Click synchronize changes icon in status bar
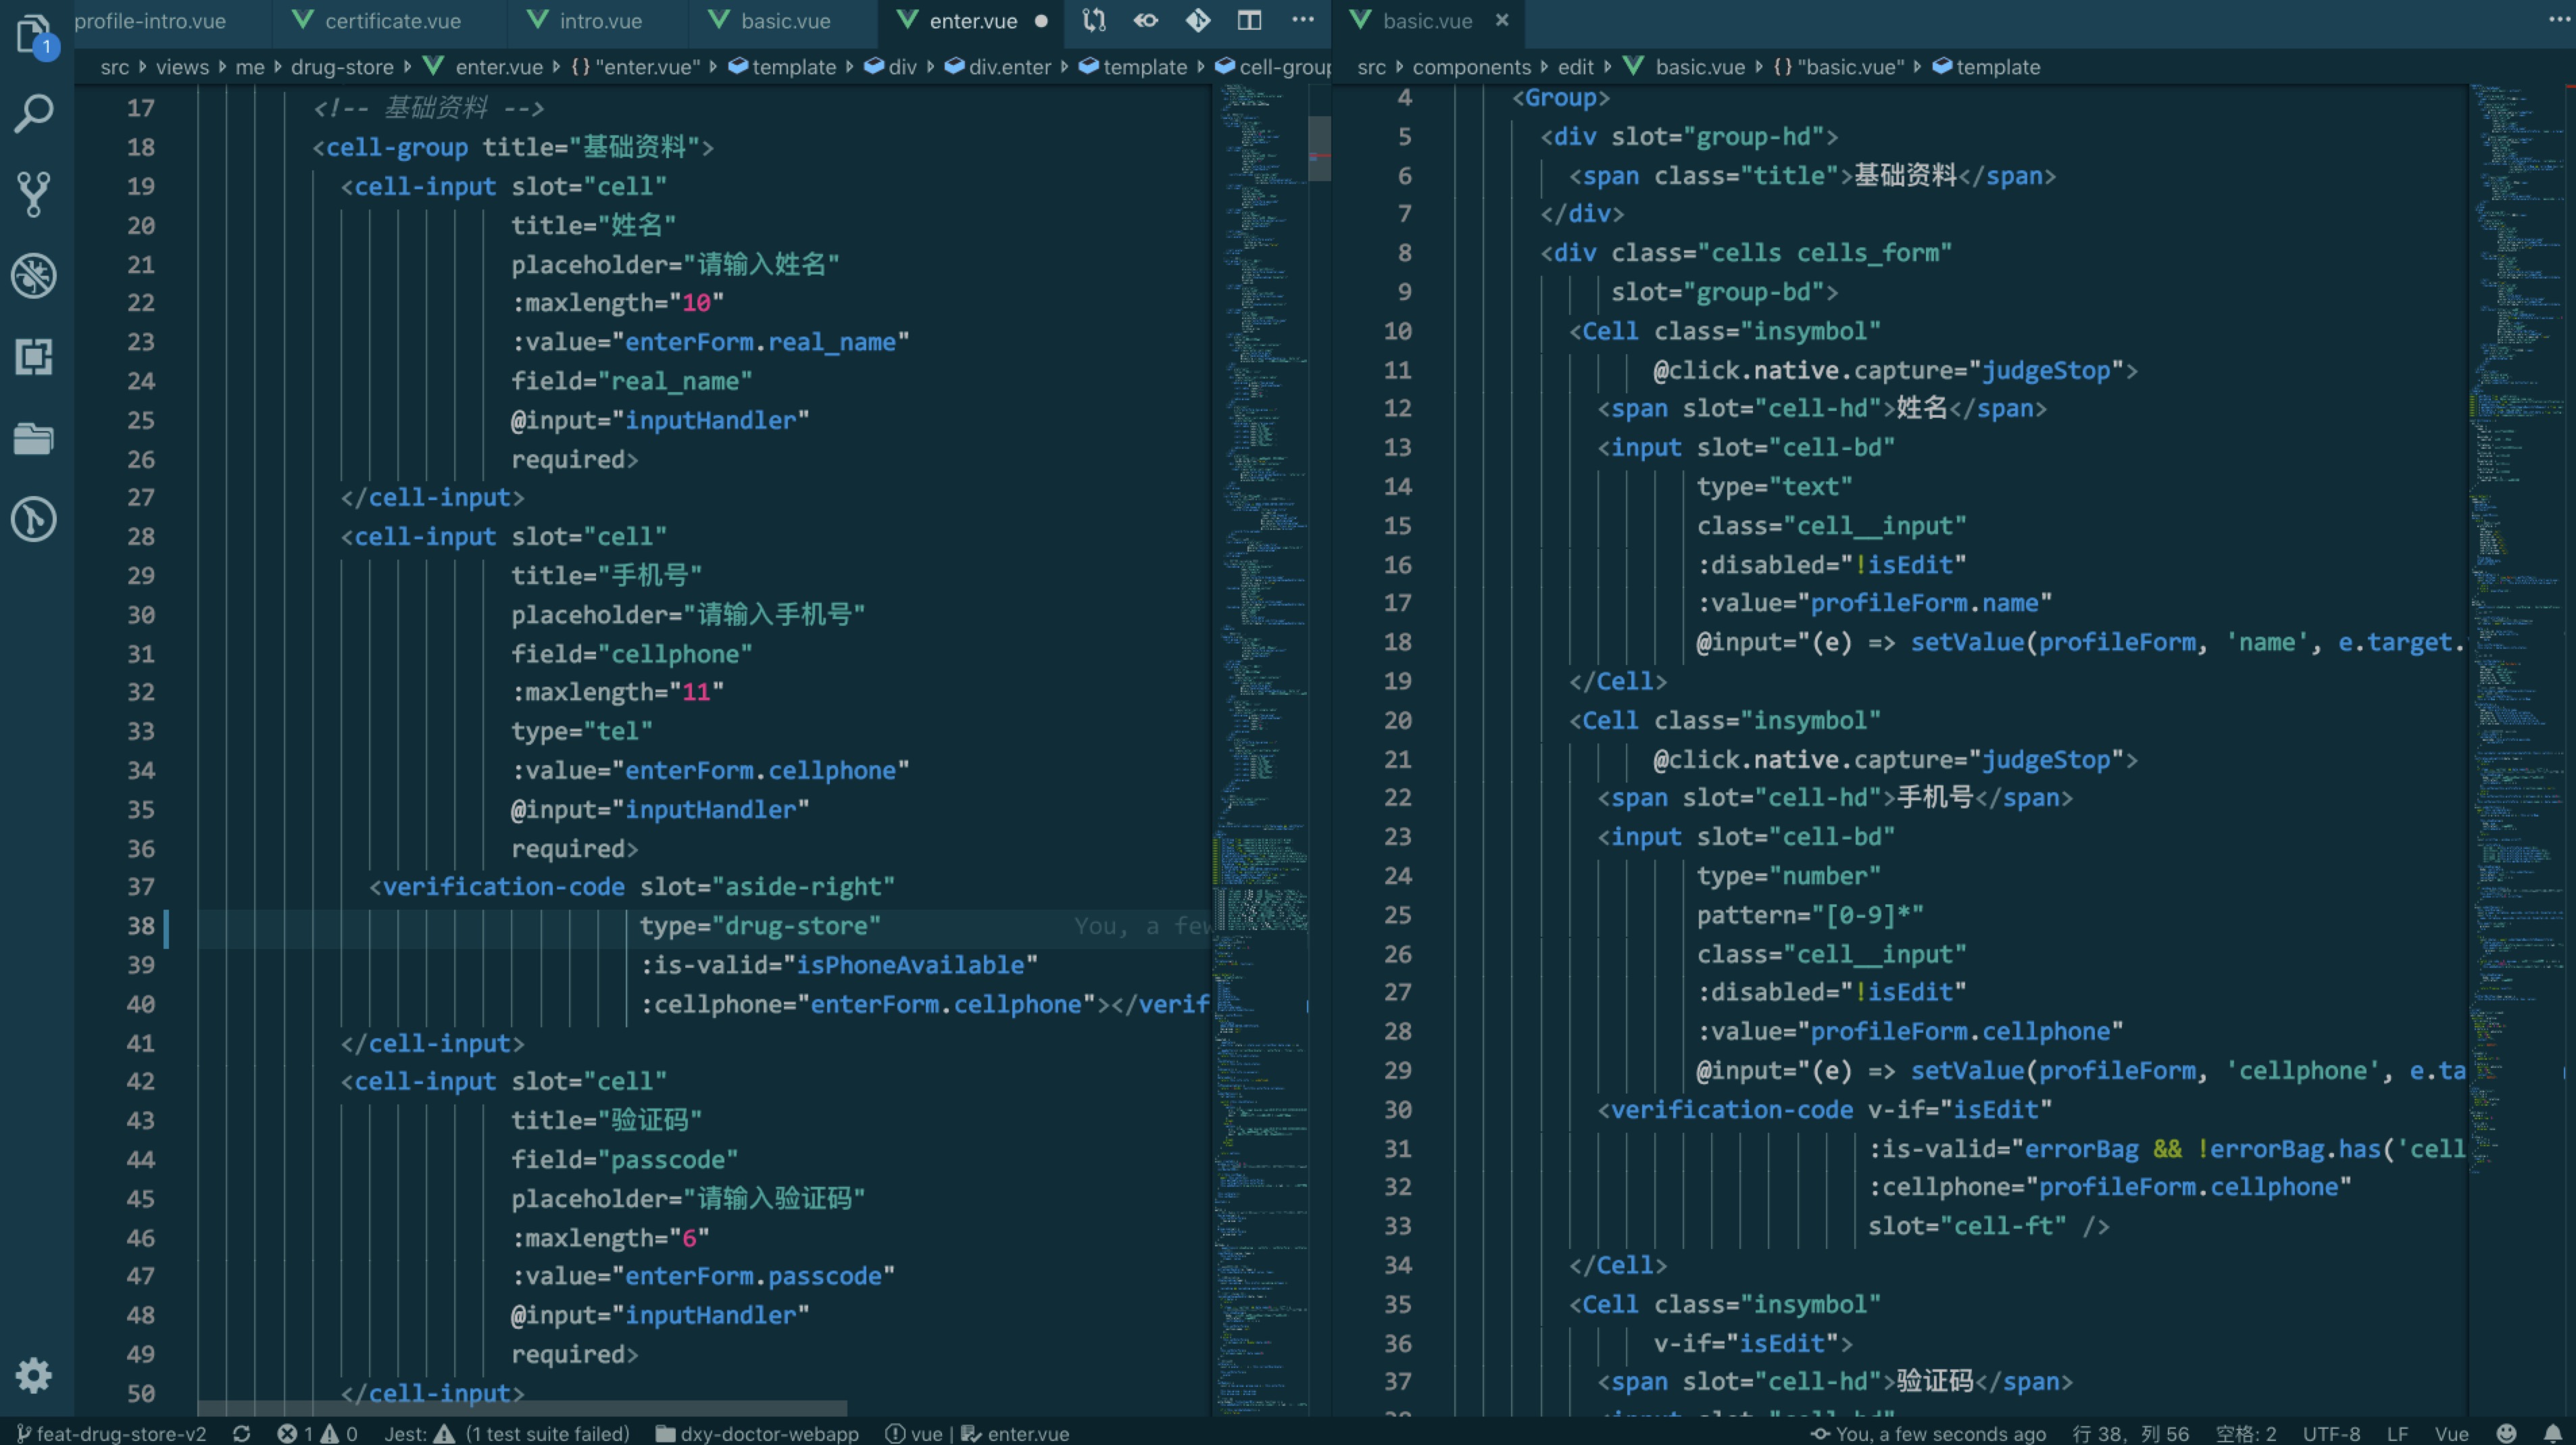Screen dimensions: 2576x1445 241,1433
